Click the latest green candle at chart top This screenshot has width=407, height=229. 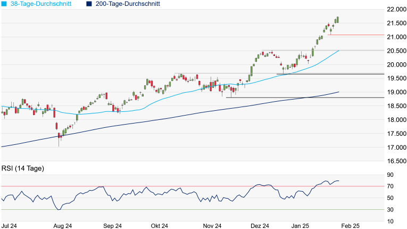coord(337,20)
